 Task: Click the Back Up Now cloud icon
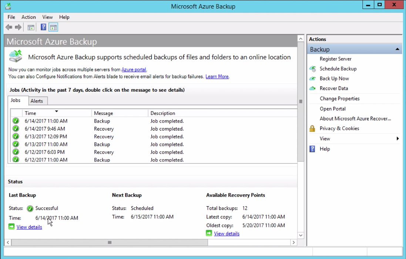tap(312, 78)
